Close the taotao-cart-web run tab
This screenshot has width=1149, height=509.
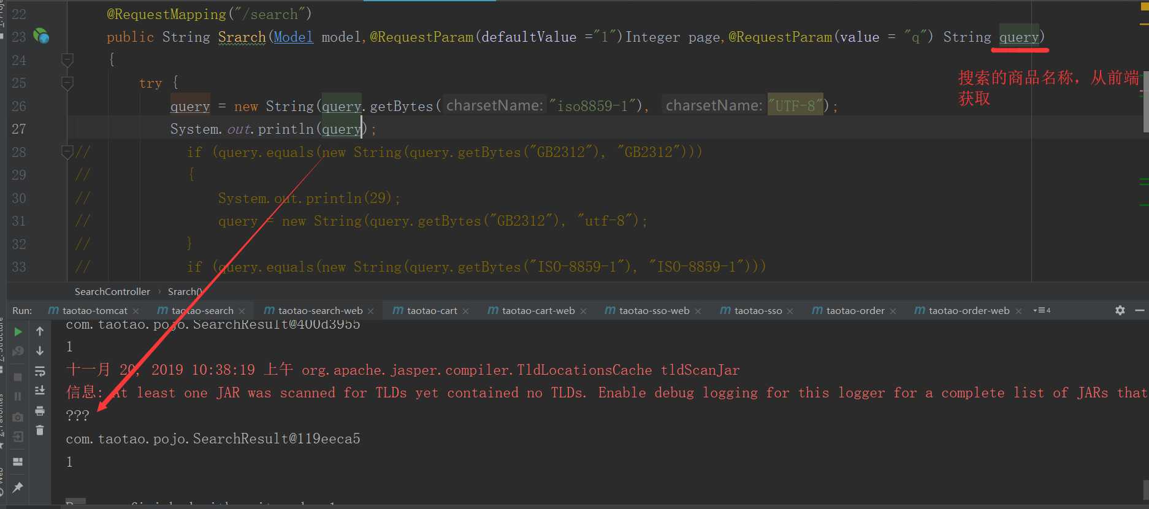[x=584, y=312]
